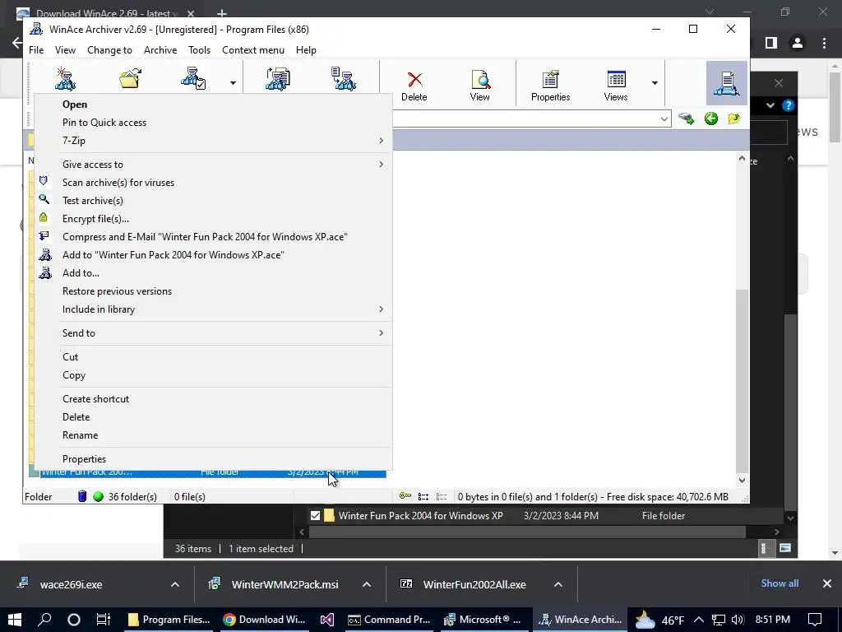Uncheck the Winter Fun Pack 2004 checkbox in Explorer

pyautogui.click(x=315, y=516)
